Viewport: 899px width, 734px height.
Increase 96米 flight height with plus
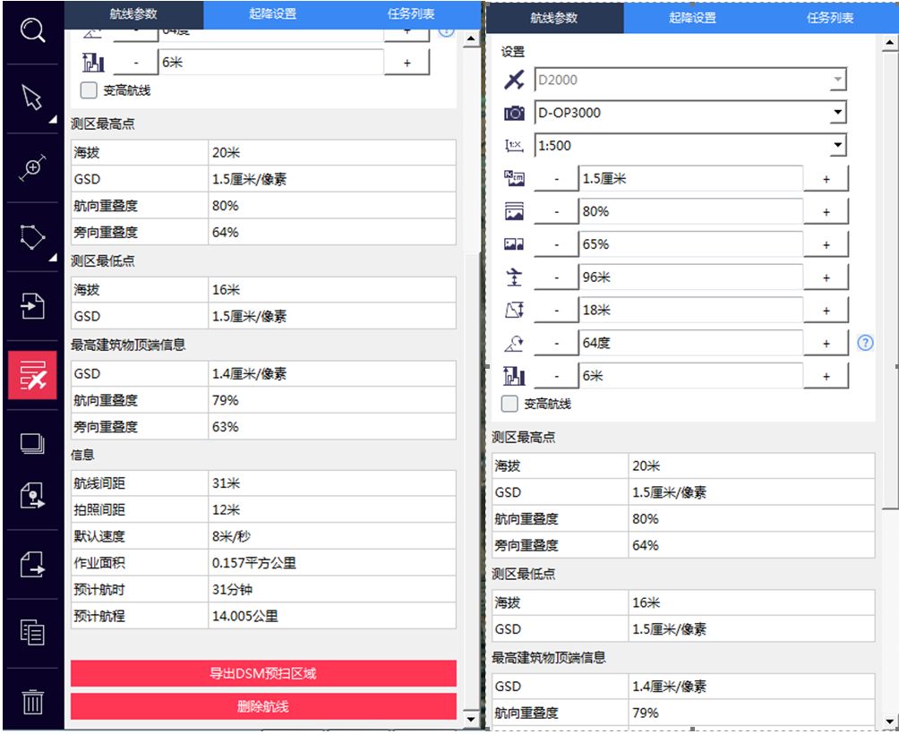tap(826, 277)
